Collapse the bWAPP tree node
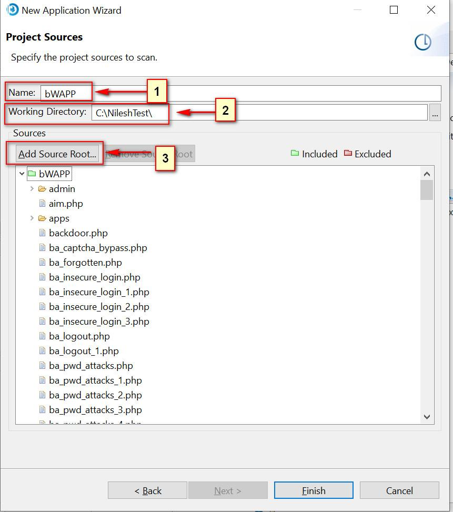Viewport: 453px width, 512px height. 22,173
